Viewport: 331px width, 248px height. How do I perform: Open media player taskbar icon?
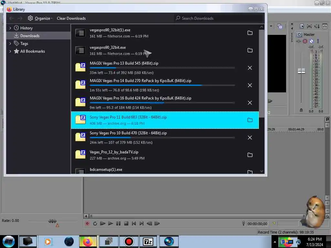48,242
